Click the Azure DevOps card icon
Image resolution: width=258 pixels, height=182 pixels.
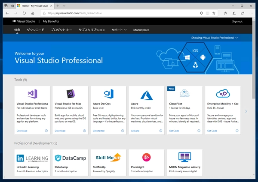point(109,94)
